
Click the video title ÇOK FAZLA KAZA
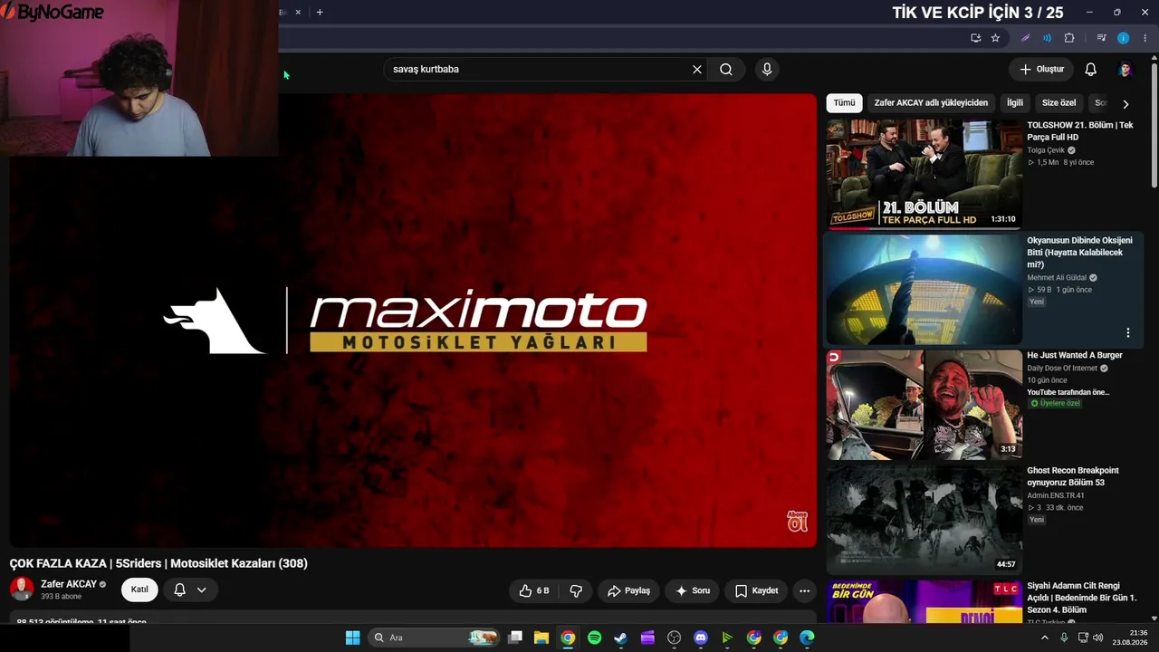point(158,563)
